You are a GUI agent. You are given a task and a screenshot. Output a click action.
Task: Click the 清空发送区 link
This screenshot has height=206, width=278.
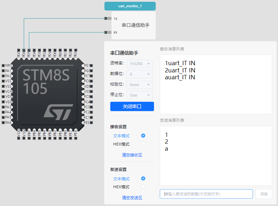click(132, 198)
